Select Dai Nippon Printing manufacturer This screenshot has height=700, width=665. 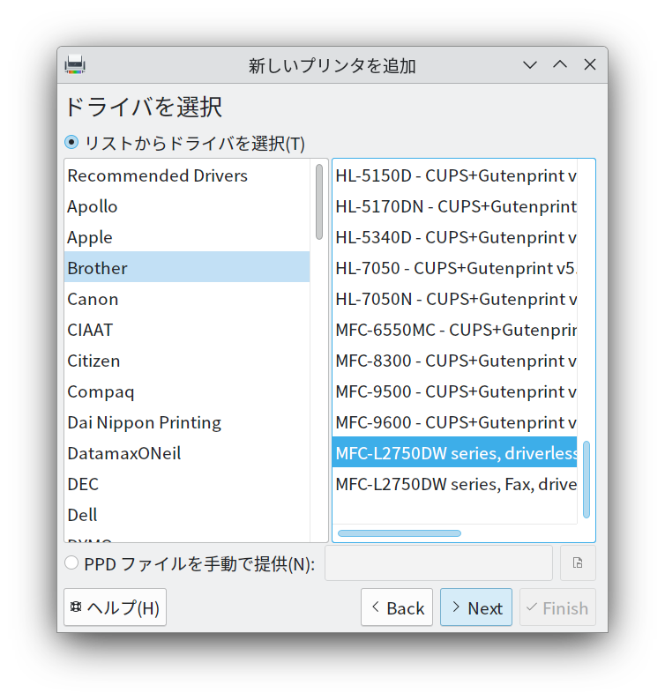(x=187, y=422)
